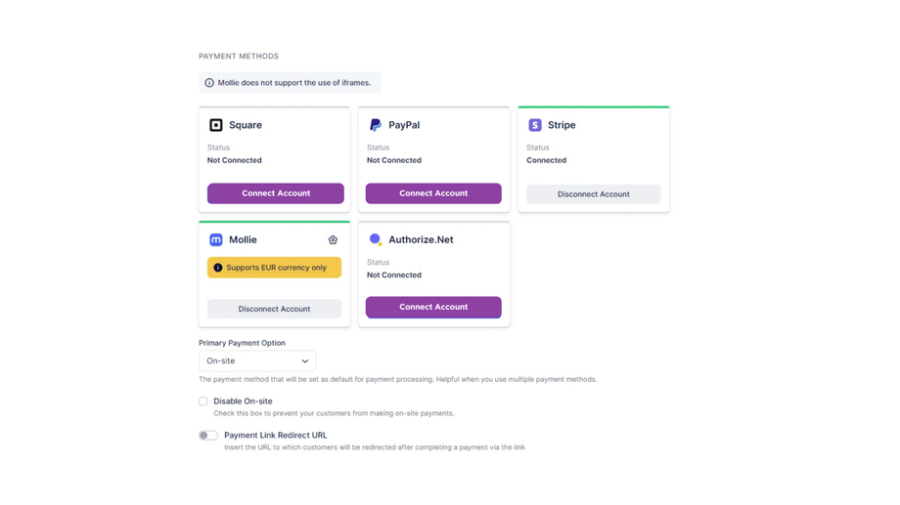Click the Disable On-site label text
Viewport: 900px width, 505px height.
(243, 401)
